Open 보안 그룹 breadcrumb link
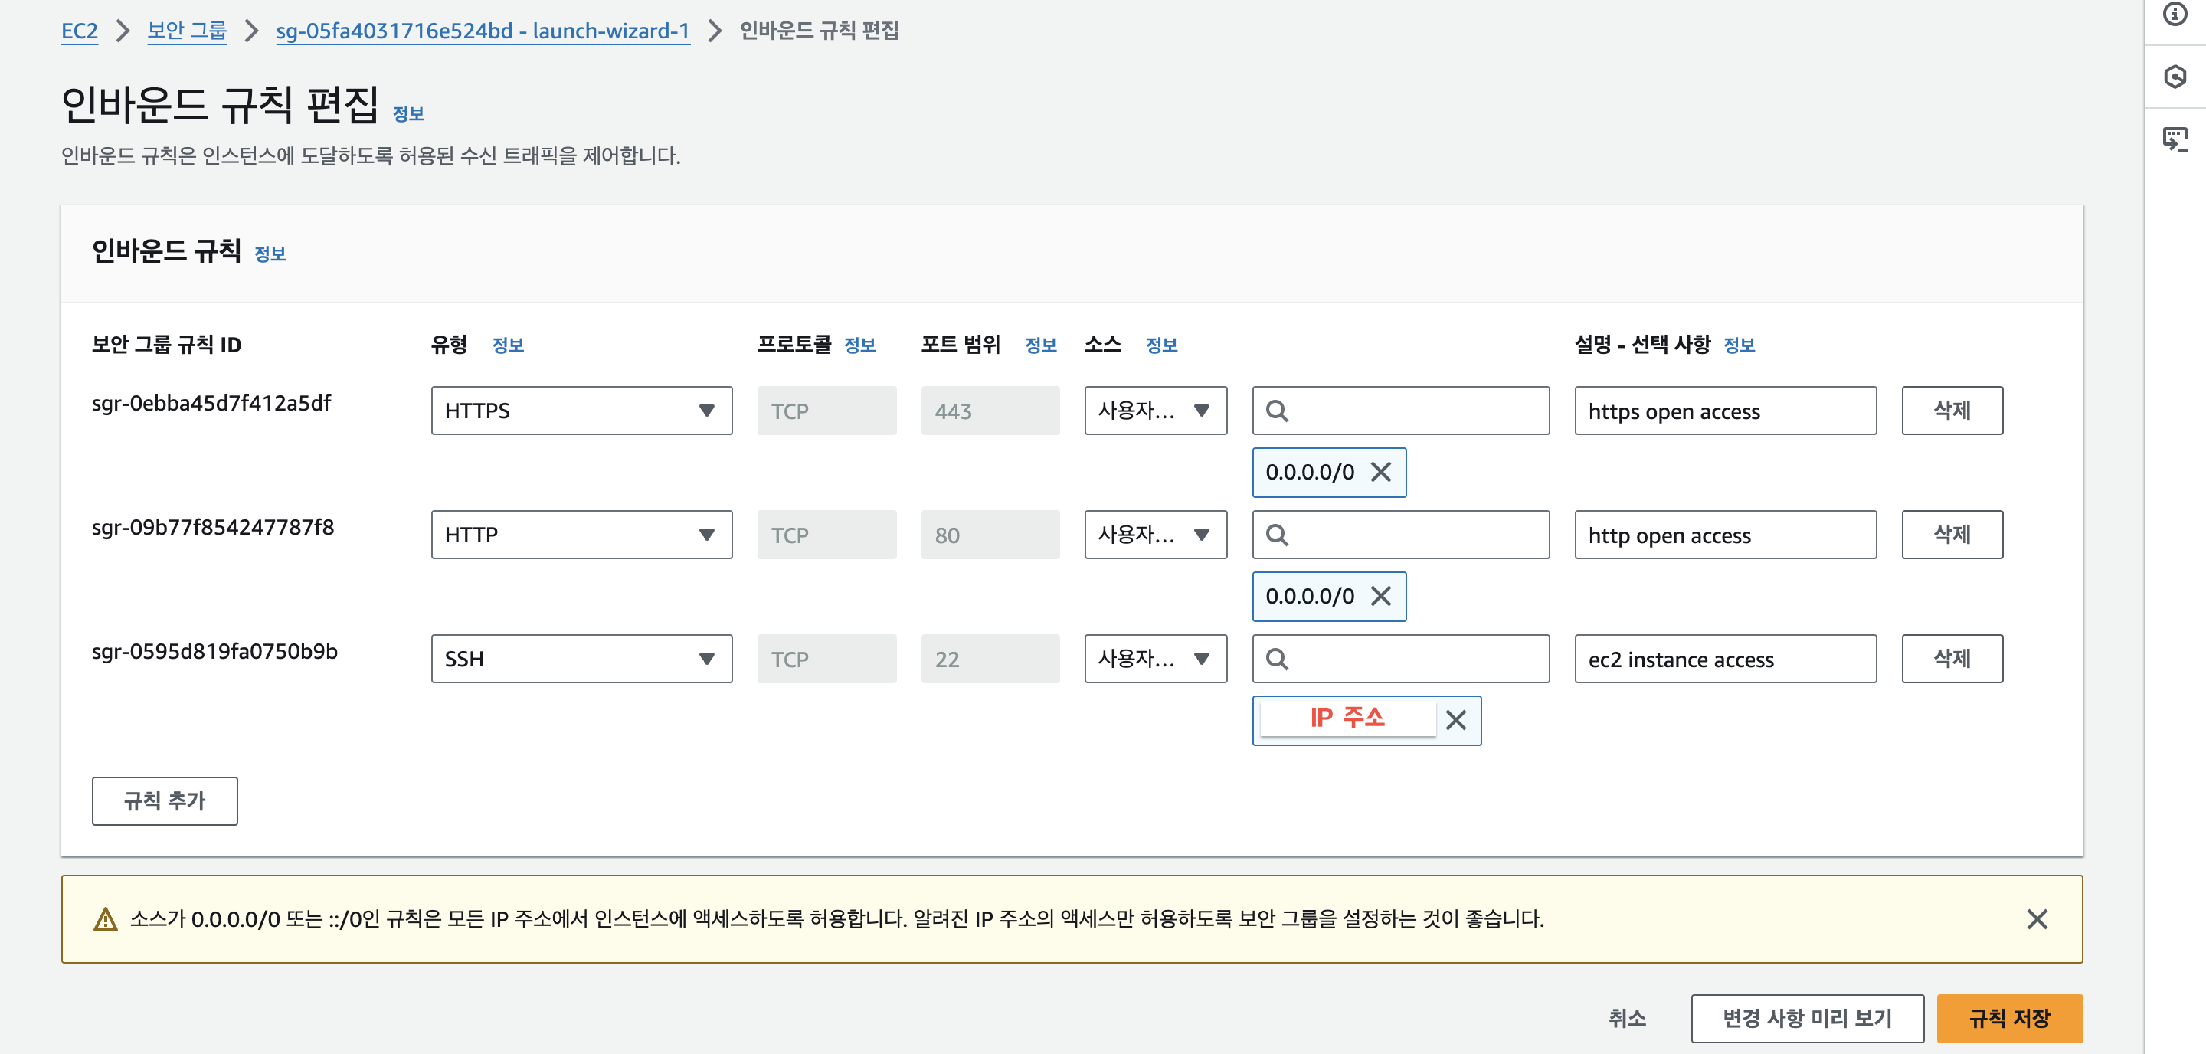The height and width of the screenshot is (1054, 2206). pyautogui.click(x=187, y=31)
